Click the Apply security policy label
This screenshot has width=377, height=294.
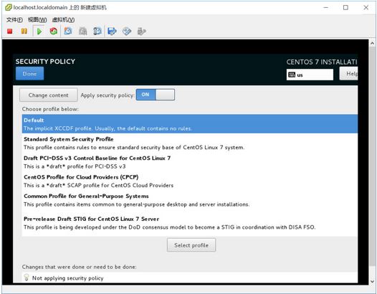[x=108, y=95]
